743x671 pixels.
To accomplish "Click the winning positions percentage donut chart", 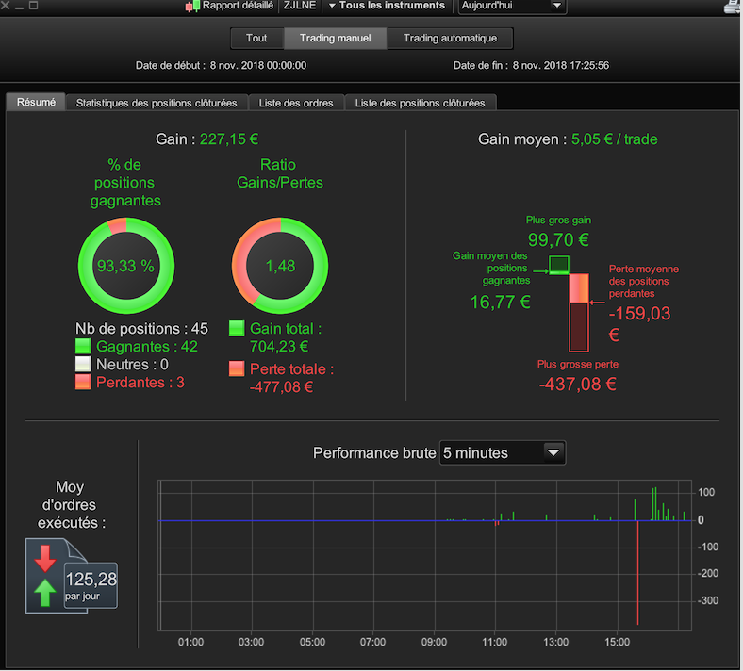I will (126, 266).
